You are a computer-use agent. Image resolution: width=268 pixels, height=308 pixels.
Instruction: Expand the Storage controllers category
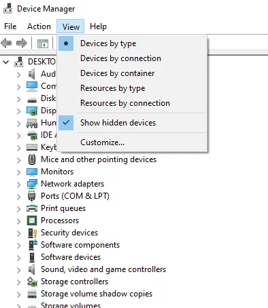19,282
